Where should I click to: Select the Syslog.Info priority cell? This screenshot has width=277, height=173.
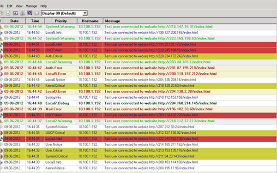pos(60,97)
